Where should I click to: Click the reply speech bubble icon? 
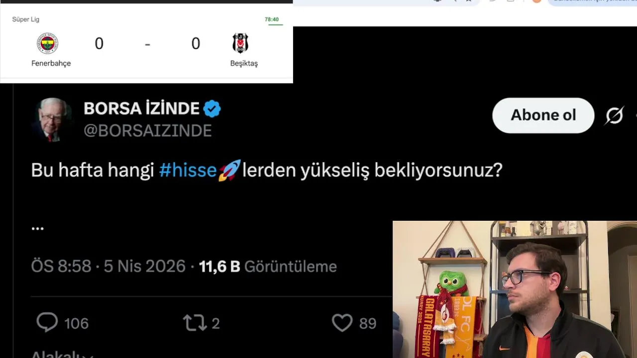pos(47,323)
